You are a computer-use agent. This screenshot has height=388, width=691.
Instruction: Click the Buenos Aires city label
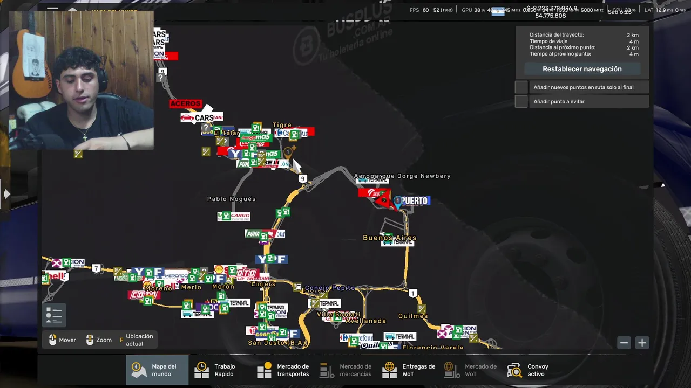click(389, 238)
